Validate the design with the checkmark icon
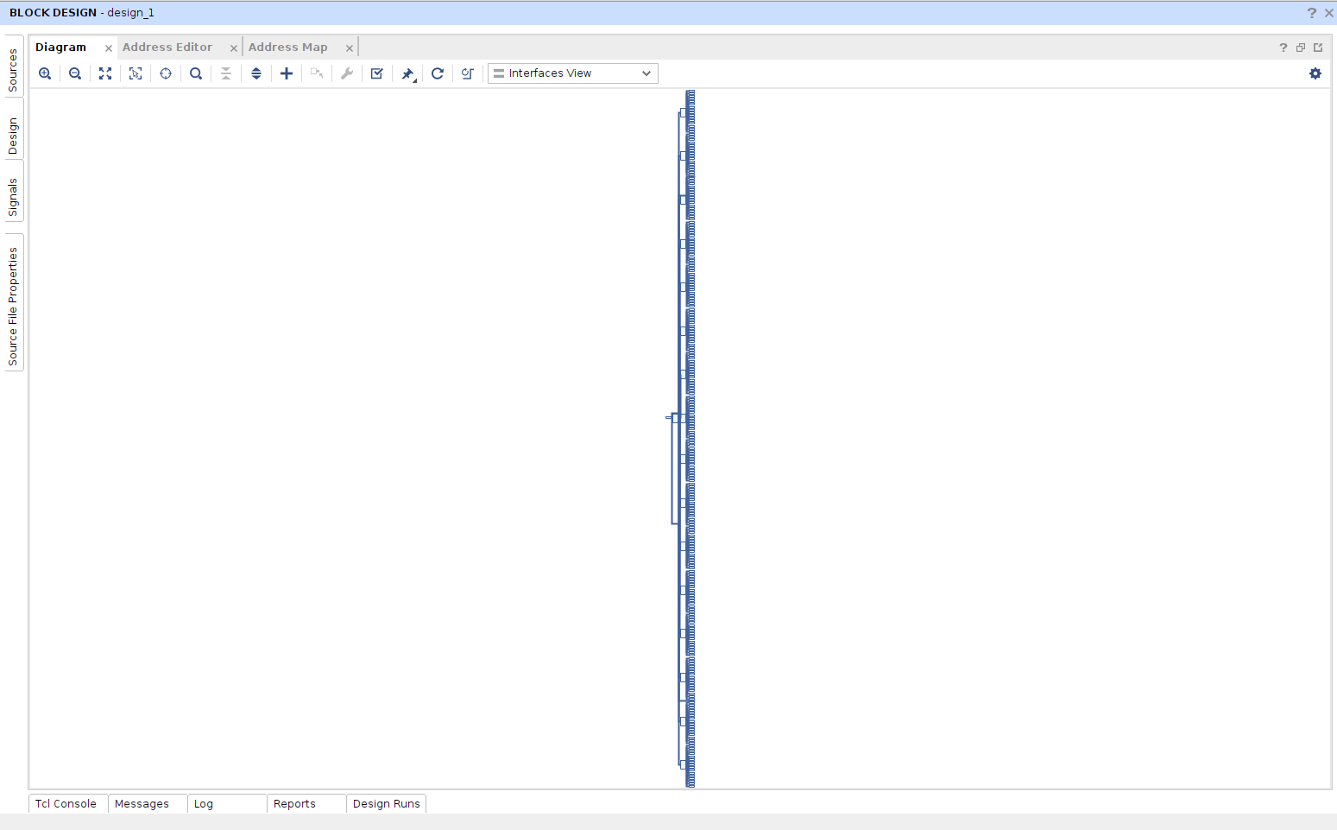1337x830 pixels. point(377,73)
